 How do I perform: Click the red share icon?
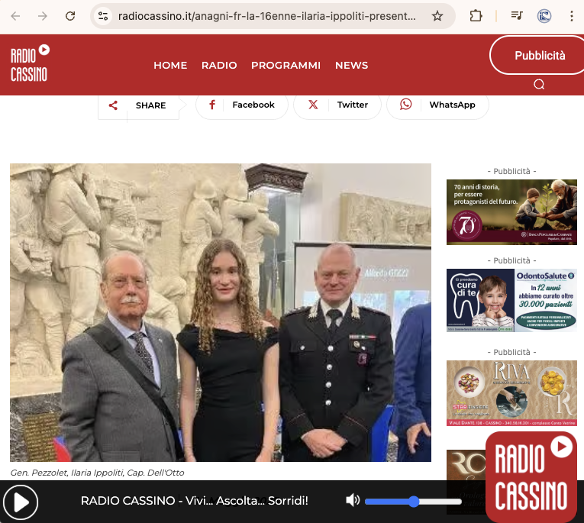point(113,105)
